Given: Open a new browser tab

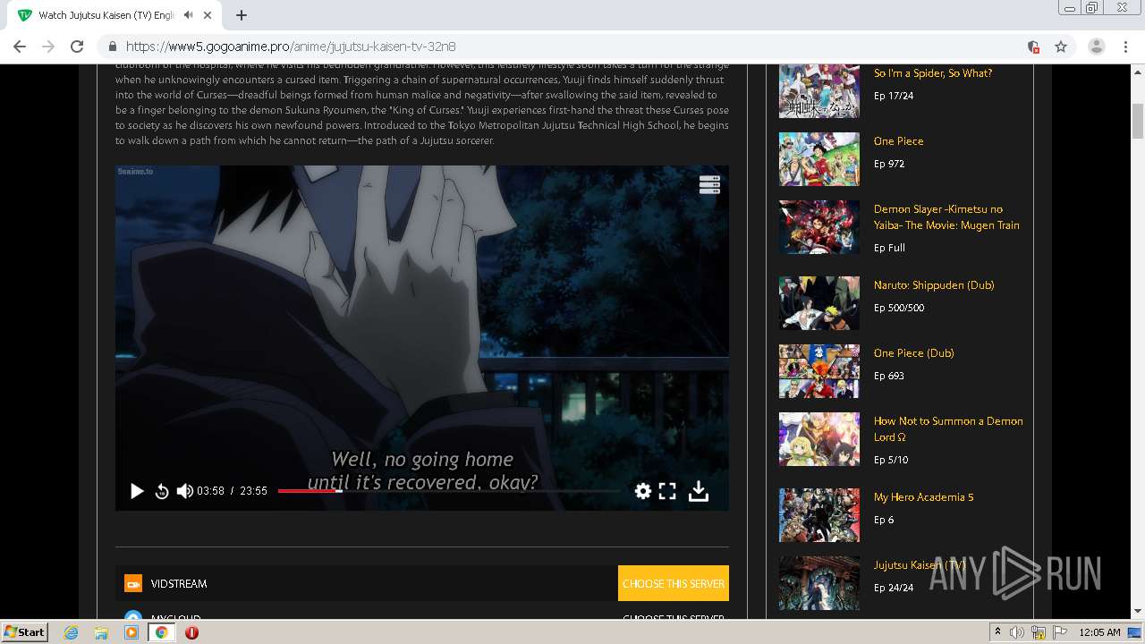Looking at the screenshot, I should [242, 15].
